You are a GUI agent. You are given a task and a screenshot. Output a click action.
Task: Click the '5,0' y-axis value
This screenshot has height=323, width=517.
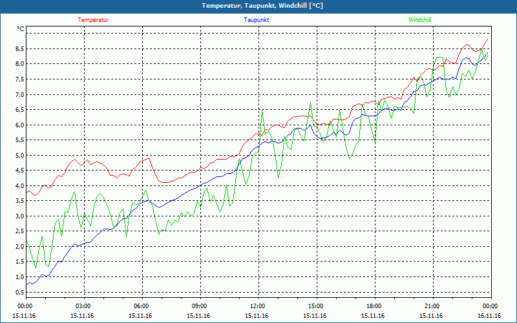[x=20, y=155]
